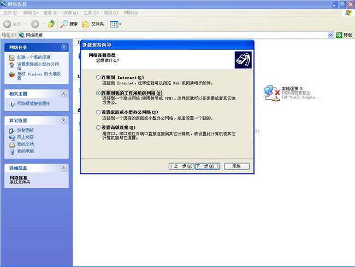This screenshot has width=355, height=267.
Task: Collapse the 网络任务 panel section
Action: (64, 48)
